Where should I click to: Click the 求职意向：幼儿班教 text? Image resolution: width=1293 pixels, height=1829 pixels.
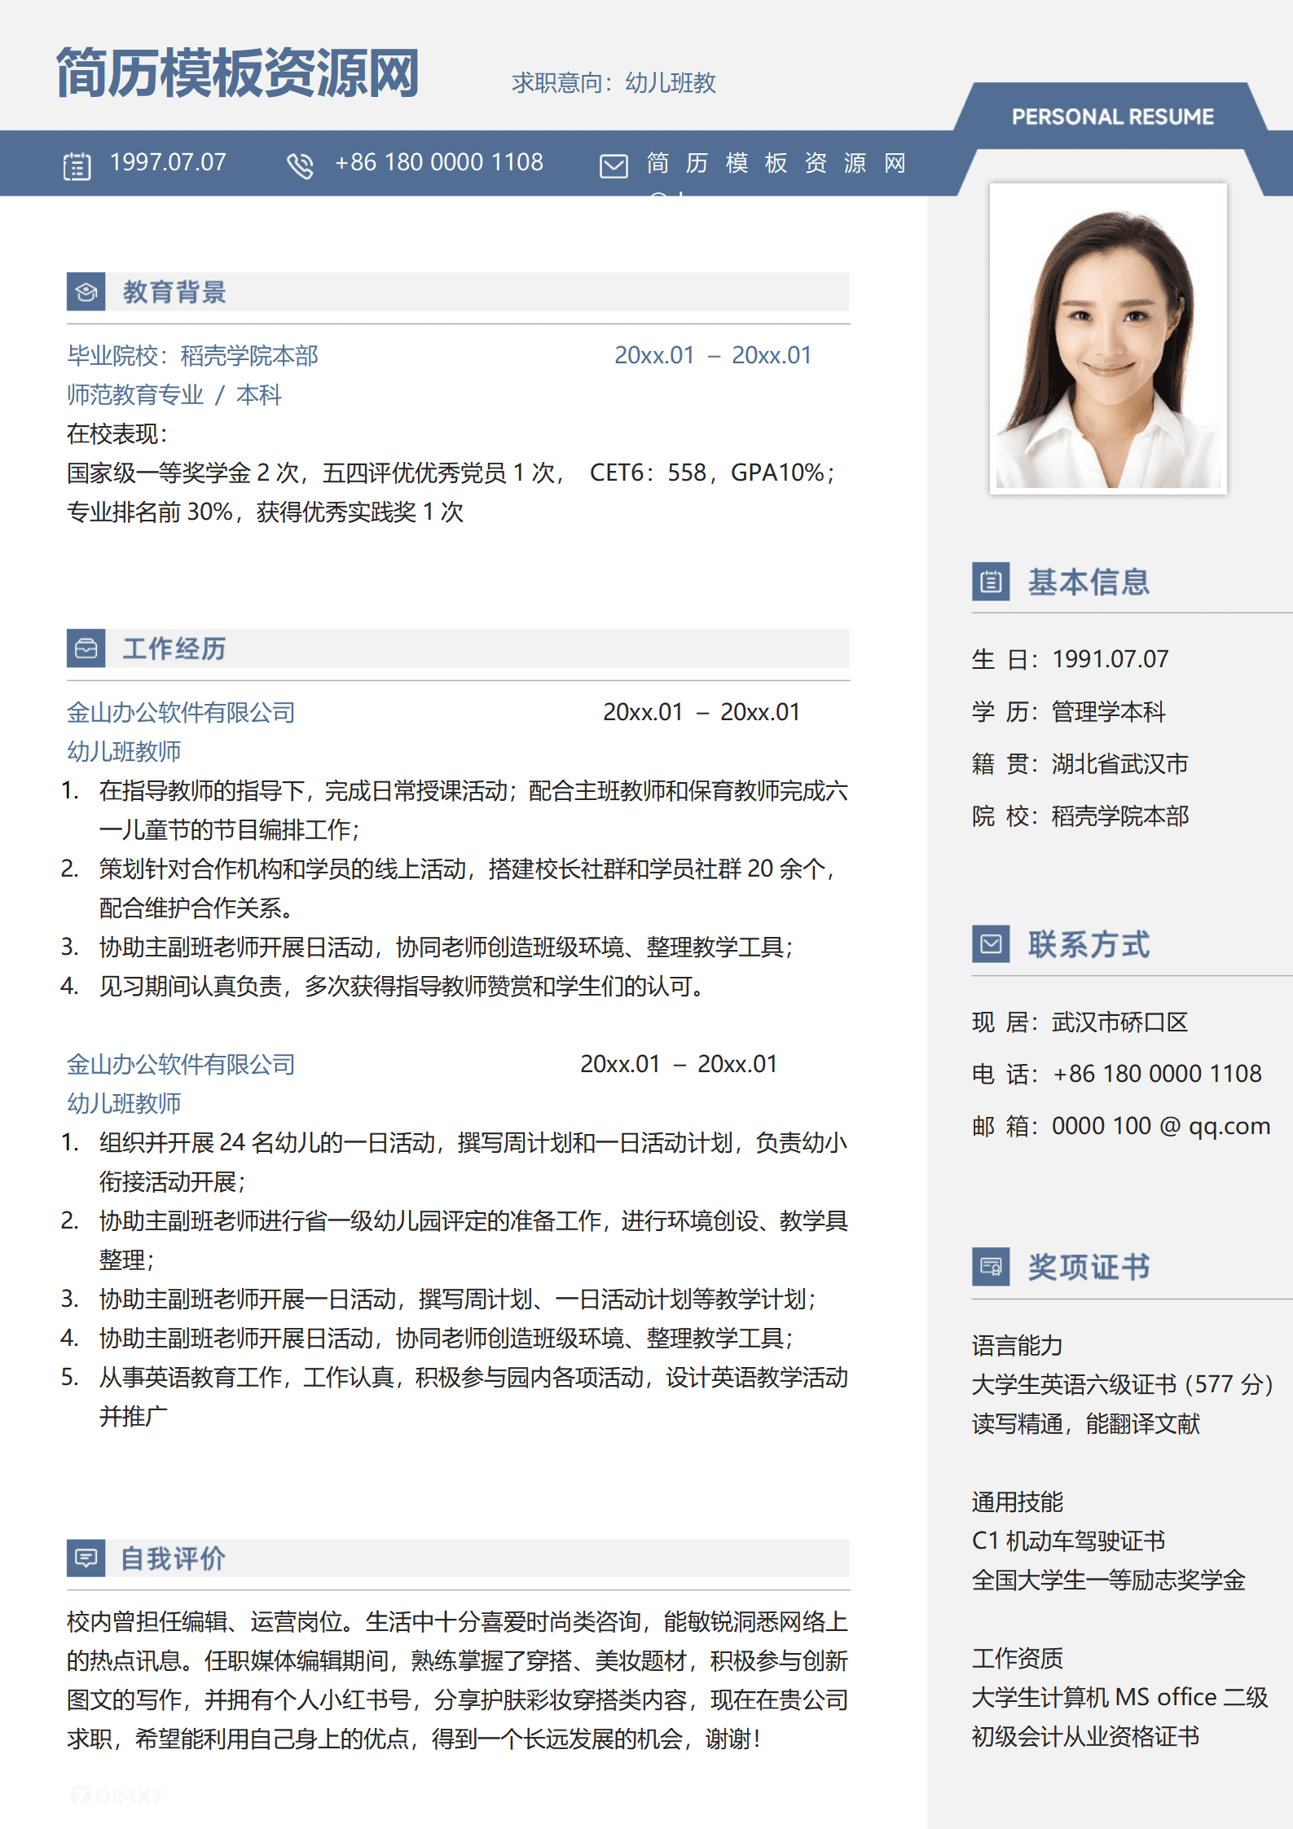coord(614,82)
